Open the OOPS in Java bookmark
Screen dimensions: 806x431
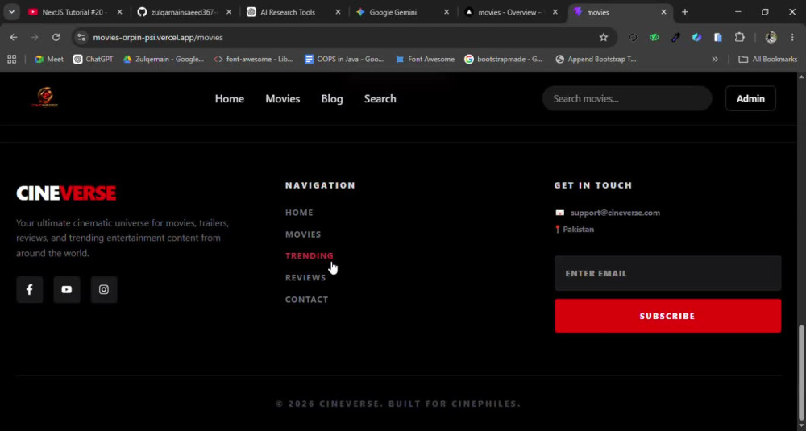(344, 59)
